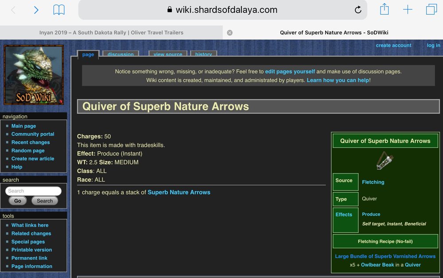The height and width of the screenshot is (278, 443).
Task: Show all open tabs overview icon
Action: coord(431,10)
